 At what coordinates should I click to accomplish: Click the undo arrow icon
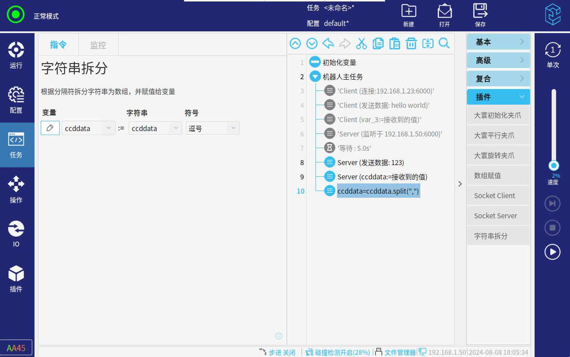[x=328, y=43]
